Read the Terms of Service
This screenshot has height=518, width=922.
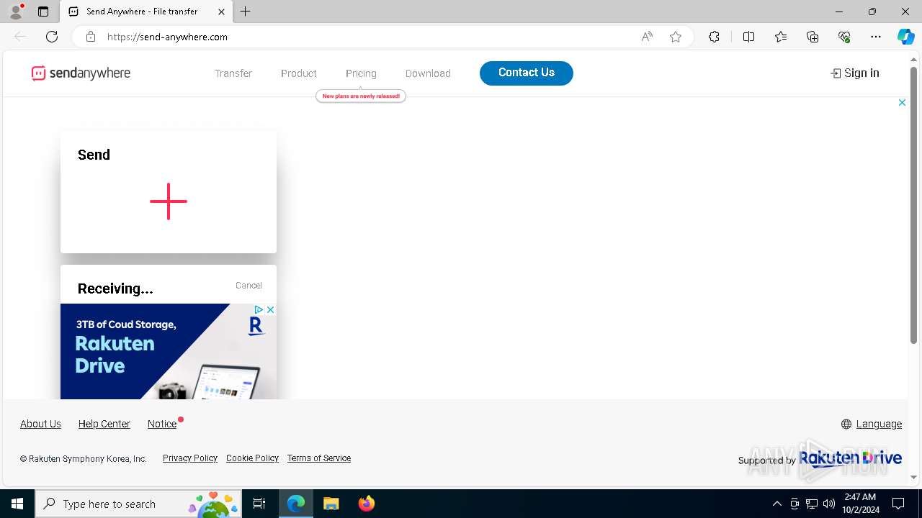coord(319,458)
